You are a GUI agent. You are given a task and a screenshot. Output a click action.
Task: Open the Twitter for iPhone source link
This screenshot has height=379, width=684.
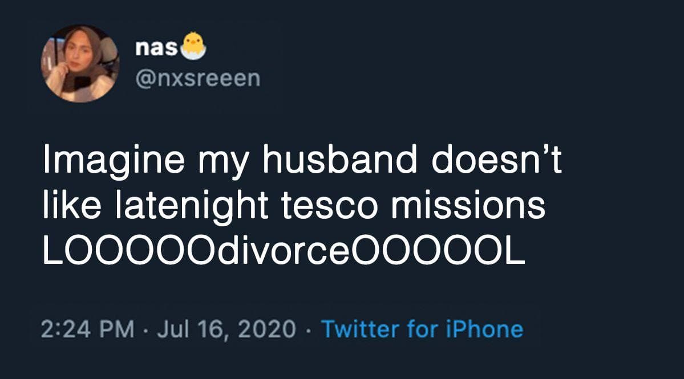pyautogui.click(x=422, y=329)
